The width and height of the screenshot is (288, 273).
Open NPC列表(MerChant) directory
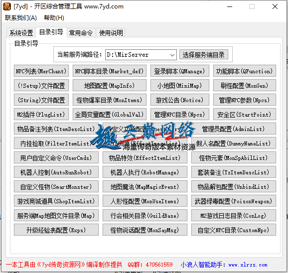(x=41, y=71)
